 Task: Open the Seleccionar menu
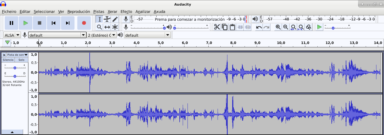click(x=44, y=11)
